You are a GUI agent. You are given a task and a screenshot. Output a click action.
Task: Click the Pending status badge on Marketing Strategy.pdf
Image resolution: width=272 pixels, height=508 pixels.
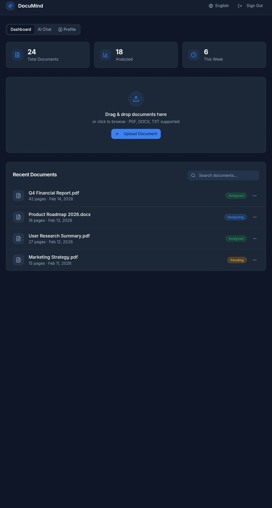[237, 260]
